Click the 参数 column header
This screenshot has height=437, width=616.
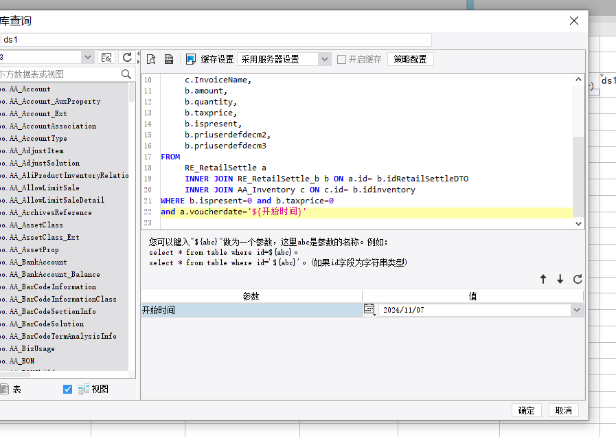click(251, 296)
